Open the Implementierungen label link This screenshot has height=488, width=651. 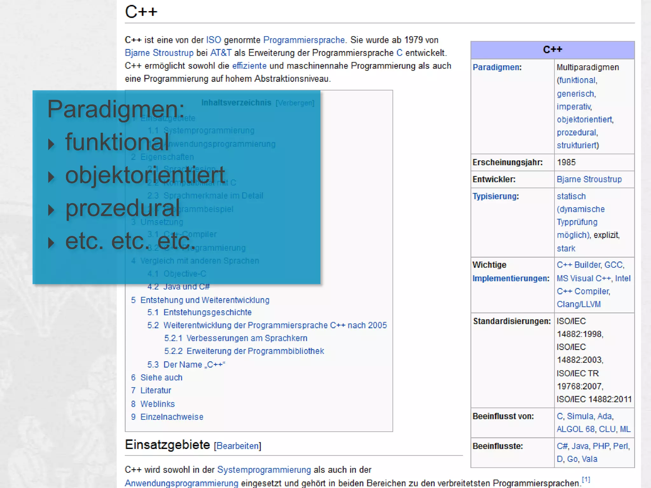(x=510, y=279)
